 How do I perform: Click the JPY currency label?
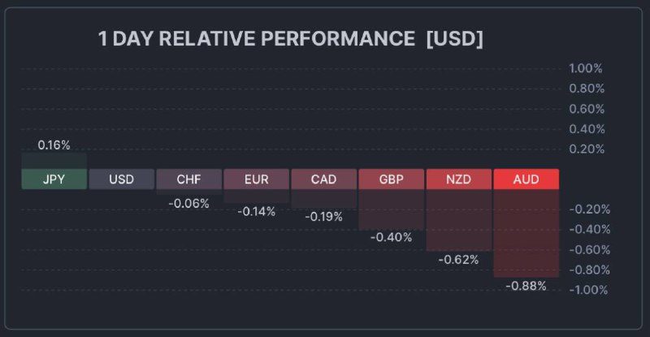tap(54, 179)
